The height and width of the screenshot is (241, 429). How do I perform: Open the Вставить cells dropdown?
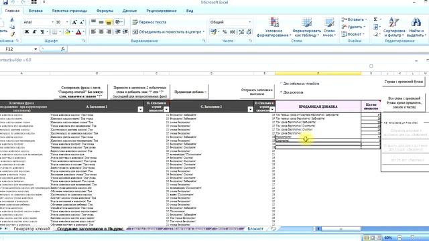(x=354, y=19)
